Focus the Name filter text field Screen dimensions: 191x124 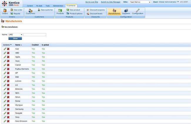(x=35, y=35)
